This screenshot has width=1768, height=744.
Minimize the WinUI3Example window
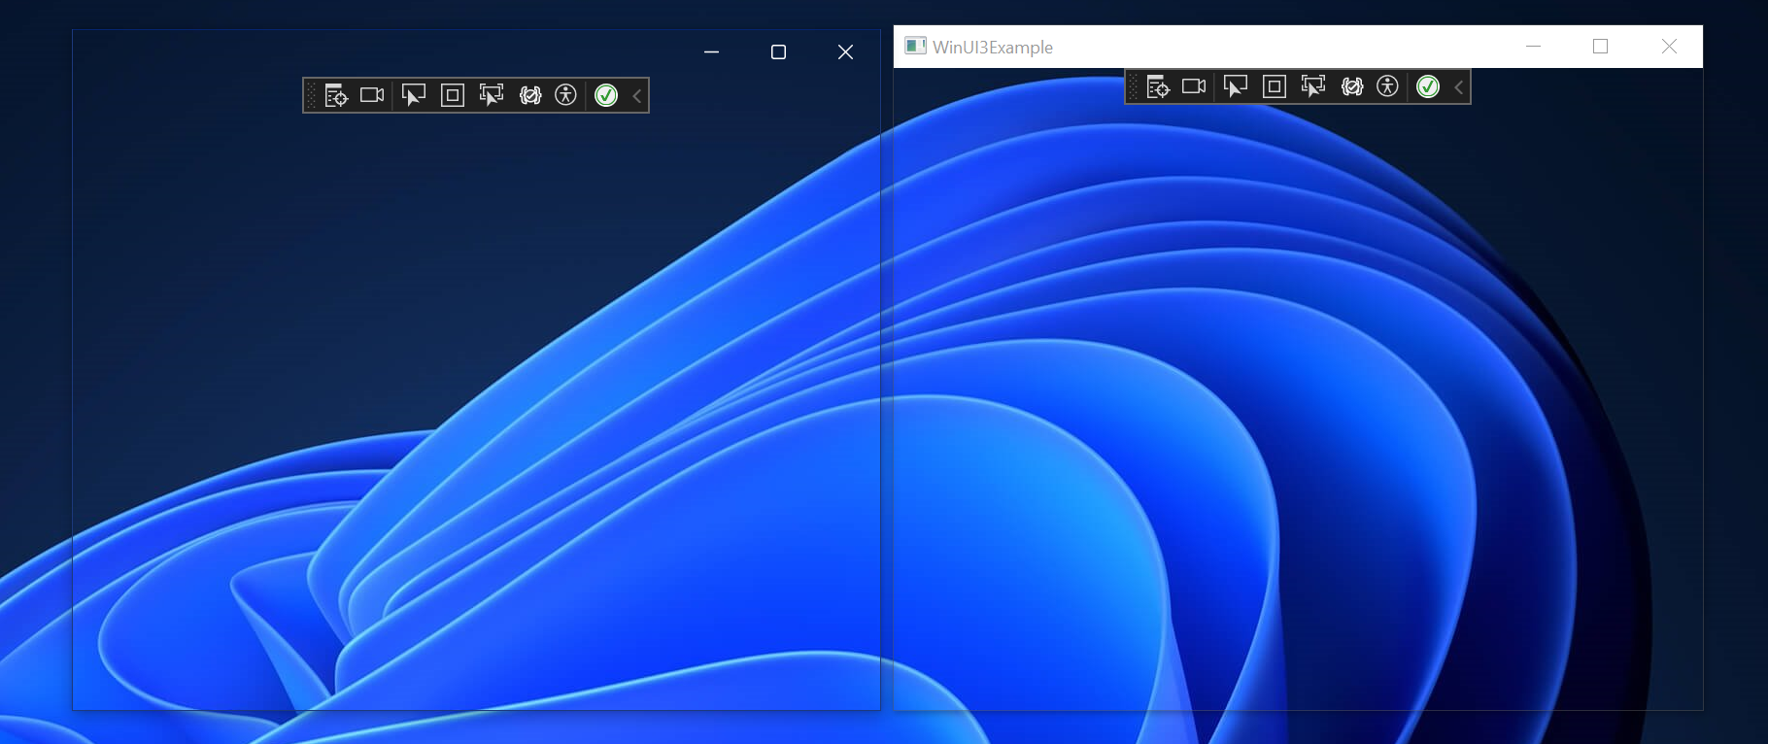click(1533, 46)
